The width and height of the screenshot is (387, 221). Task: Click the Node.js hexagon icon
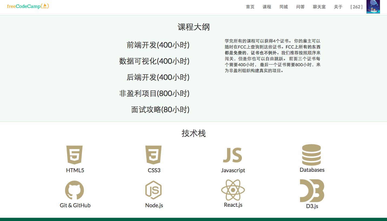click(153, 190)
